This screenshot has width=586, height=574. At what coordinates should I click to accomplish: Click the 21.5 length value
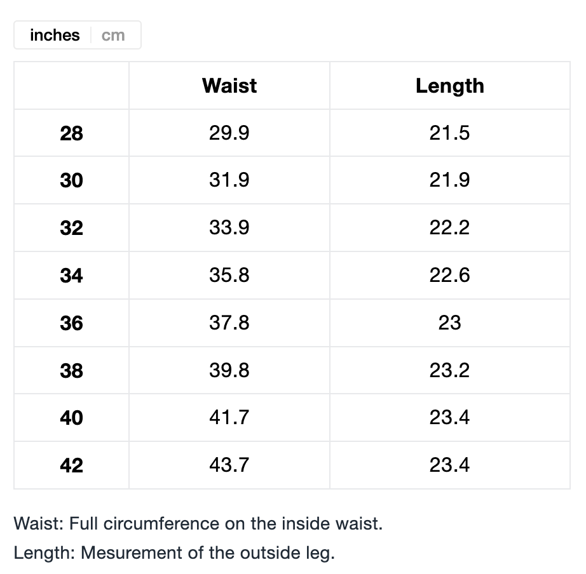pos(449,133)
